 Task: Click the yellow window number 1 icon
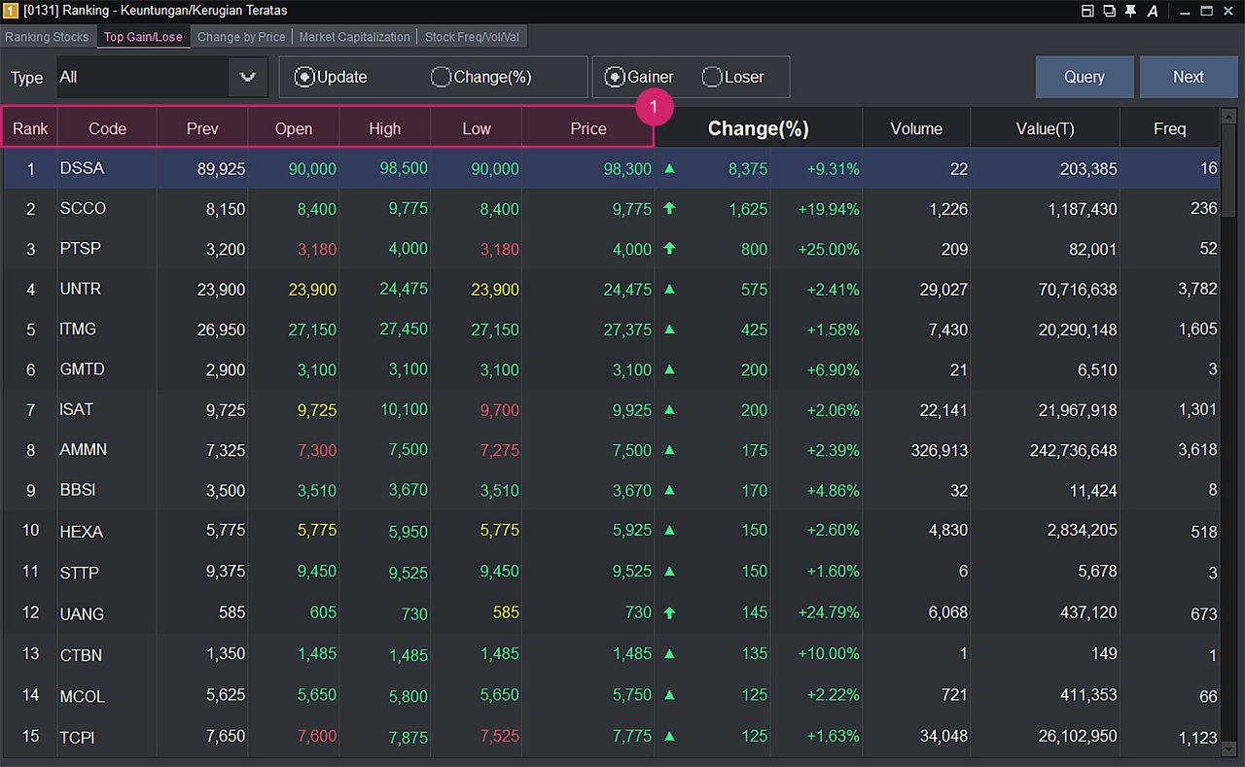pos(10,11)
